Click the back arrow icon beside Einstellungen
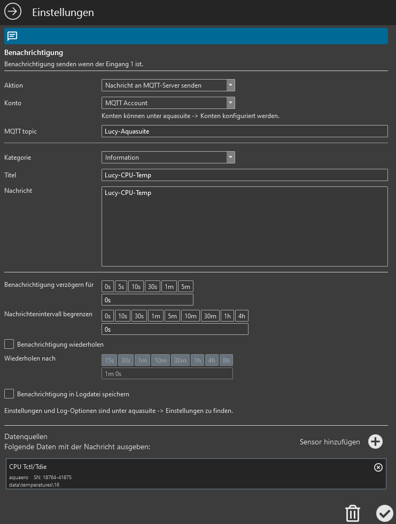396x524 pixels. (x=13, y=12)
